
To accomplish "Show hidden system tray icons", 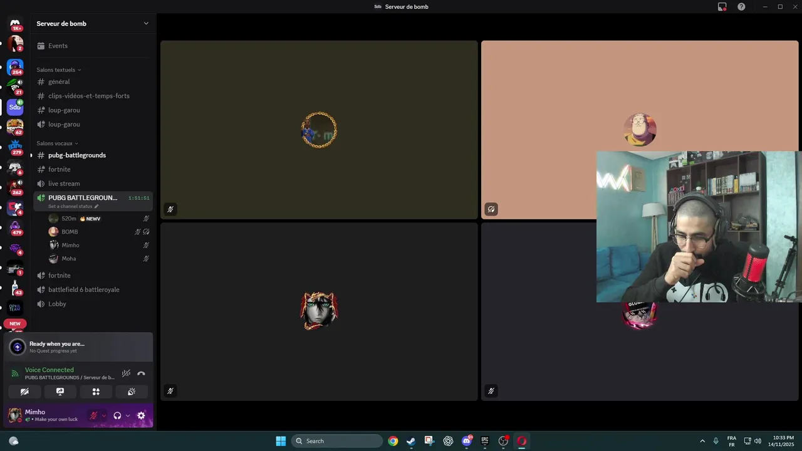I will pos(702,441).
